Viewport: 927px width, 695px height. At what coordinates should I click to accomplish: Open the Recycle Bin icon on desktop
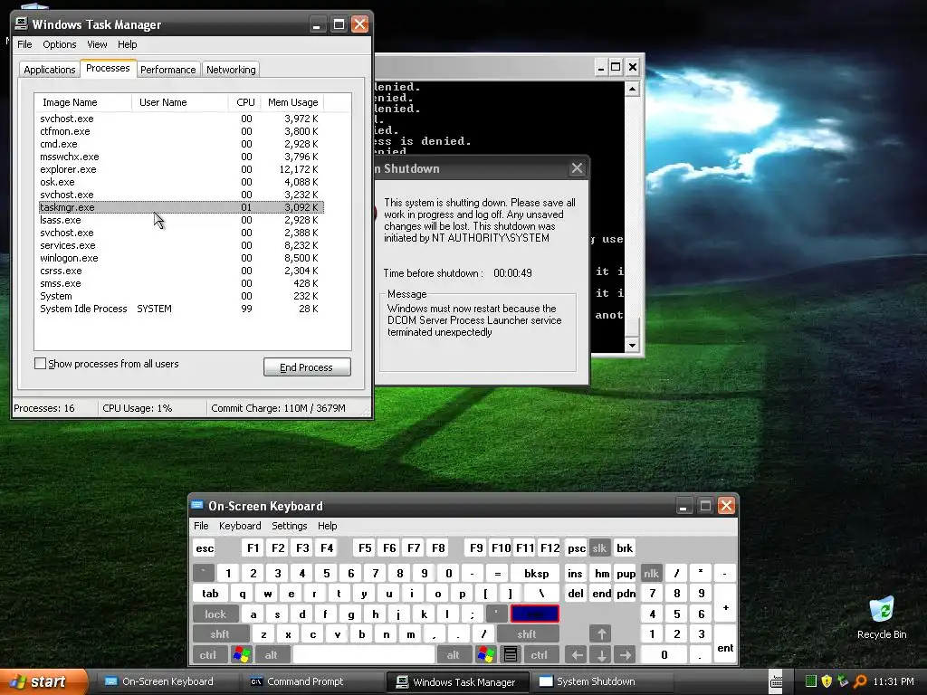click(x=882, y=617)
